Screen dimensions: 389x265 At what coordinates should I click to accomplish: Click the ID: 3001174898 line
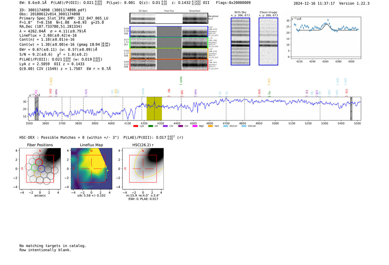coord(53,10)
